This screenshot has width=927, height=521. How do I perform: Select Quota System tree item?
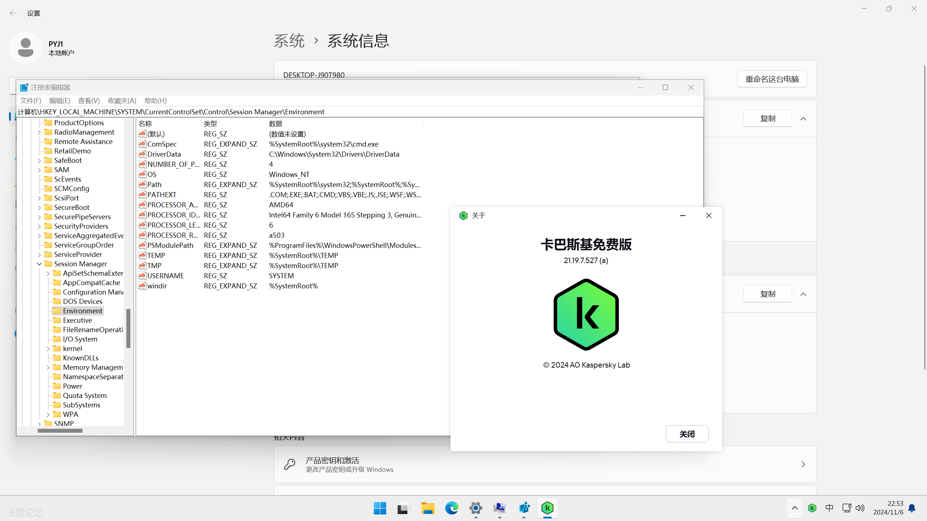(85, 395)
